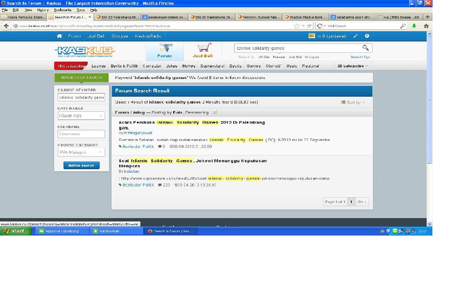The width and height of the screenshot is (462, 300).
Task: Click user avatar icon beside mrfinigarjawati
Action: click(x=312, y=36)
